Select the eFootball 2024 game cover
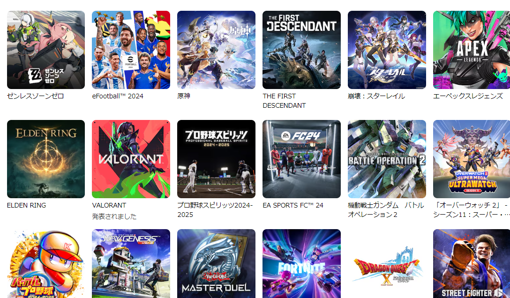Screen dimensions: 510x298 click(x=131, y=50)
